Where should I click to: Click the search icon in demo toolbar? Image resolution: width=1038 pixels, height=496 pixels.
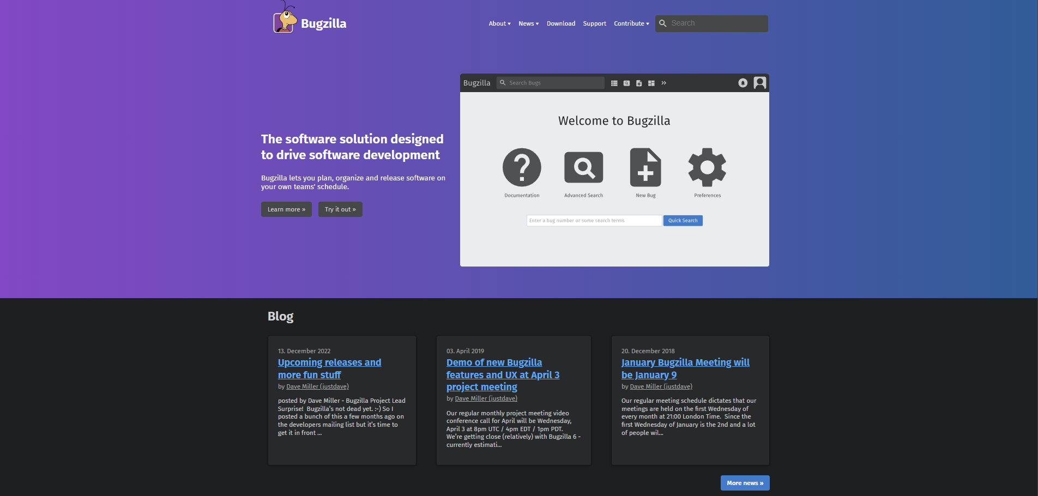[627, 83]
